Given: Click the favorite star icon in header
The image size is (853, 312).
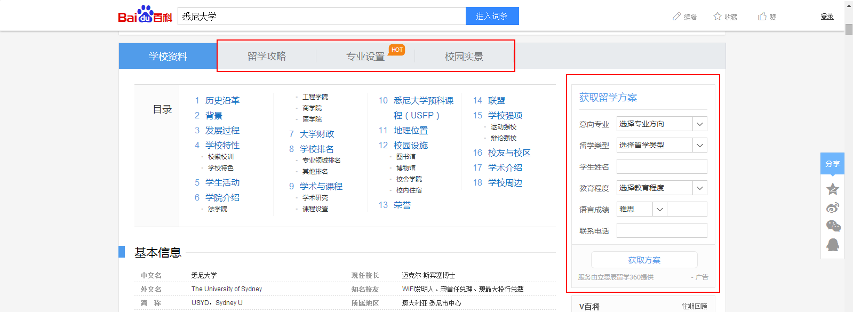Looking at the screenshot, I should [x=718, y=17].
